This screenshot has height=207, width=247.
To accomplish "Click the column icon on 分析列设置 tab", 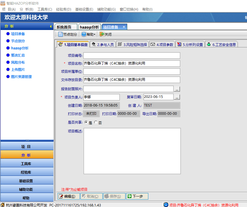I will [179, 44].
